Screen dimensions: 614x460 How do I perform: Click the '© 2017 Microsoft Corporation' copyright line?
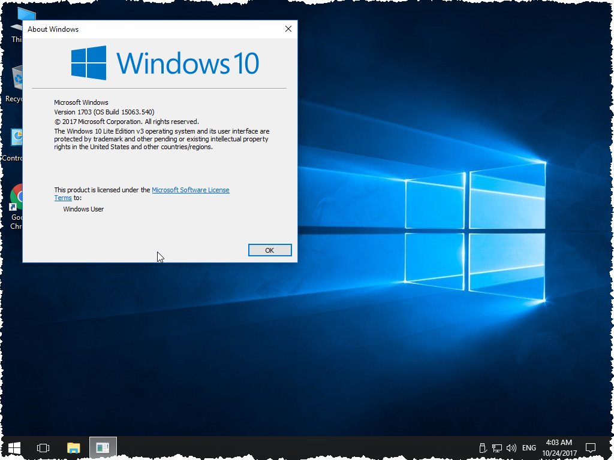(x=127, y=122)
